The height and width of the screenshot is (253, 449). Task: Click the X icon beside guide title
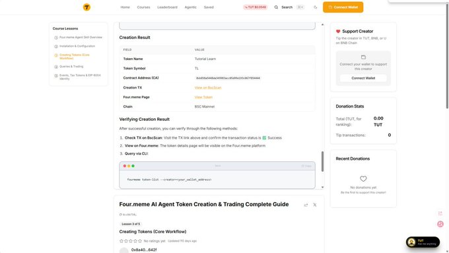coord(315,205)
